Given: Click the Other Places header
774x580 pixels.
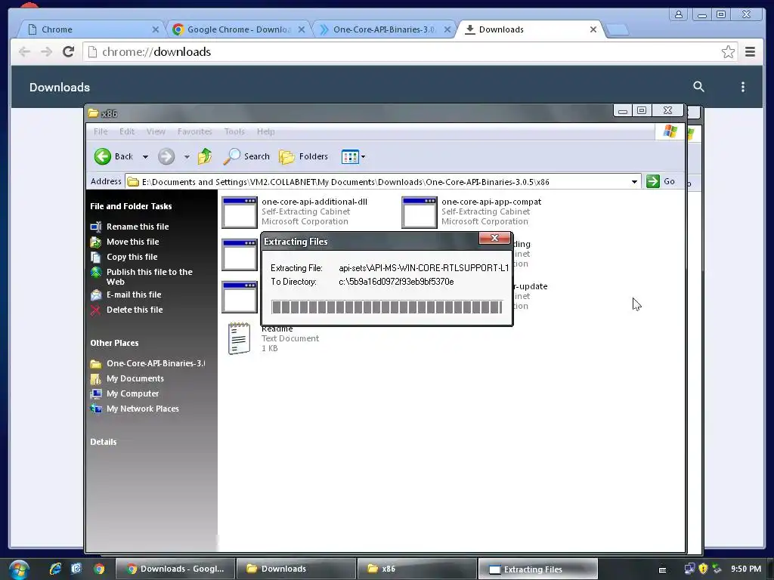Looking at the screenshot, I should pyautogui.click(x=114, y=343).
